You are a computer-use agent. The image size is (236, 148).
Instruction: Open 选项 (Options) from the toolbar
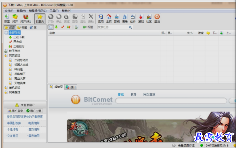[x=101, y=18]
